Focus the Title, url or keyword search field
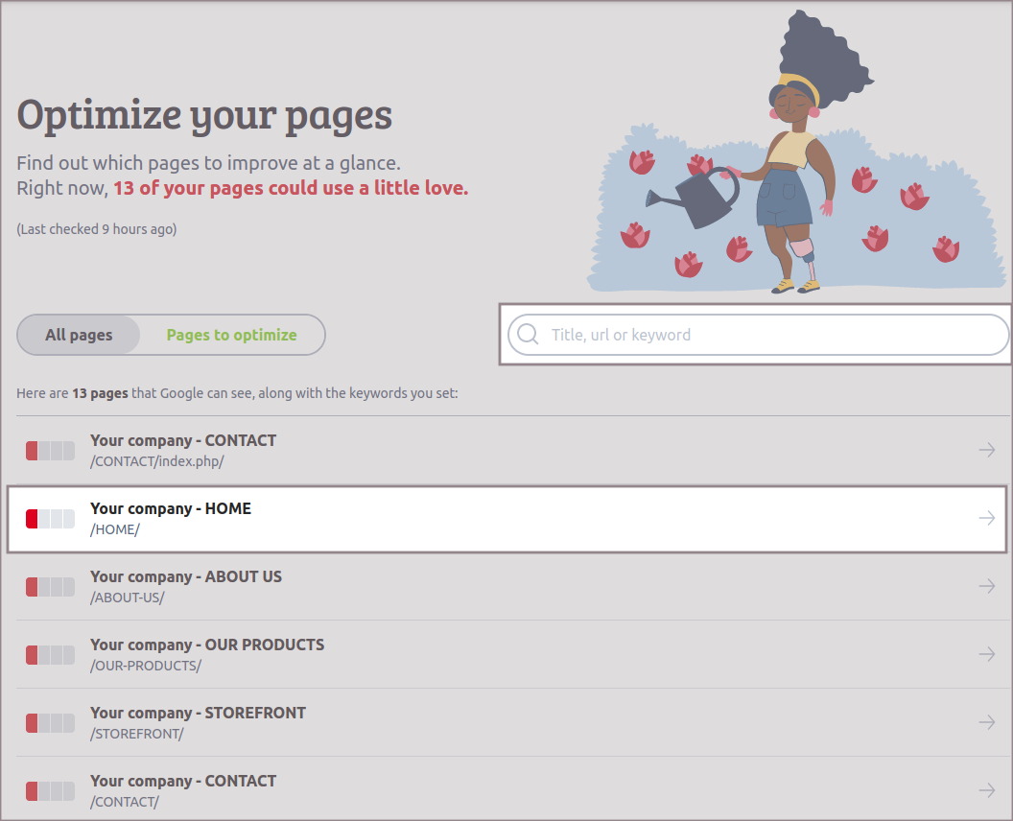 [x=767, y=335]
